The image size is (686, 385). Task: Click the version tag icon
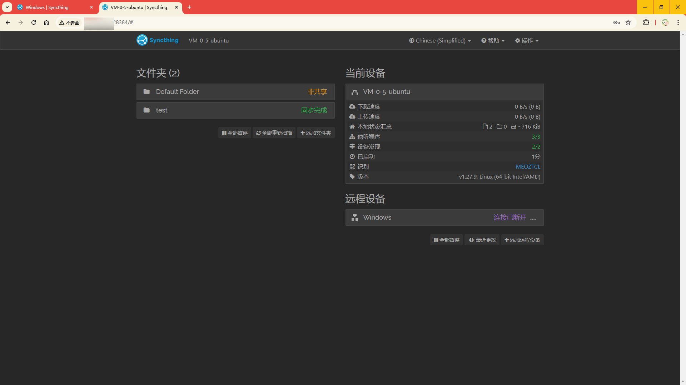(x=352, y=176)
